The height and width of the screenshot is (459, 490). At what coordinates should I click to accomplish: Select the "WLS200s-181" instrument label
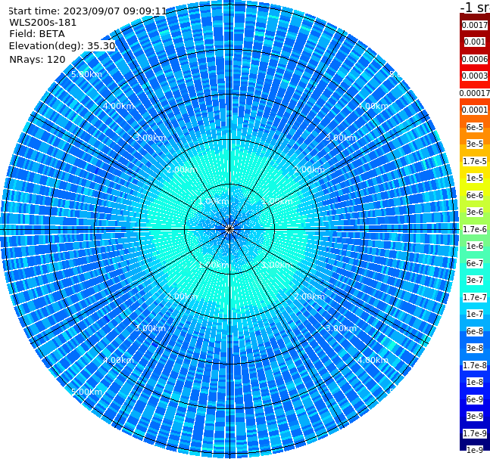pyautogui.click(x=43, y=23)
